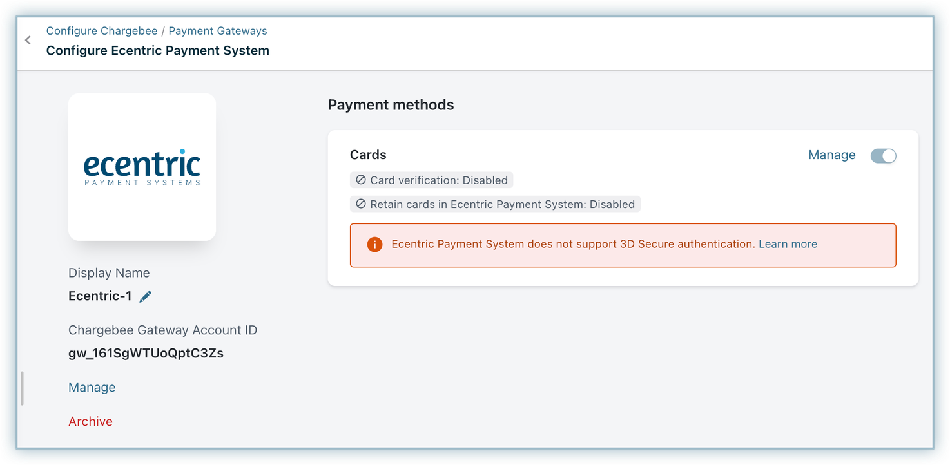
Task: Edit display name with pencil icon
Action: tap(146, 296)
